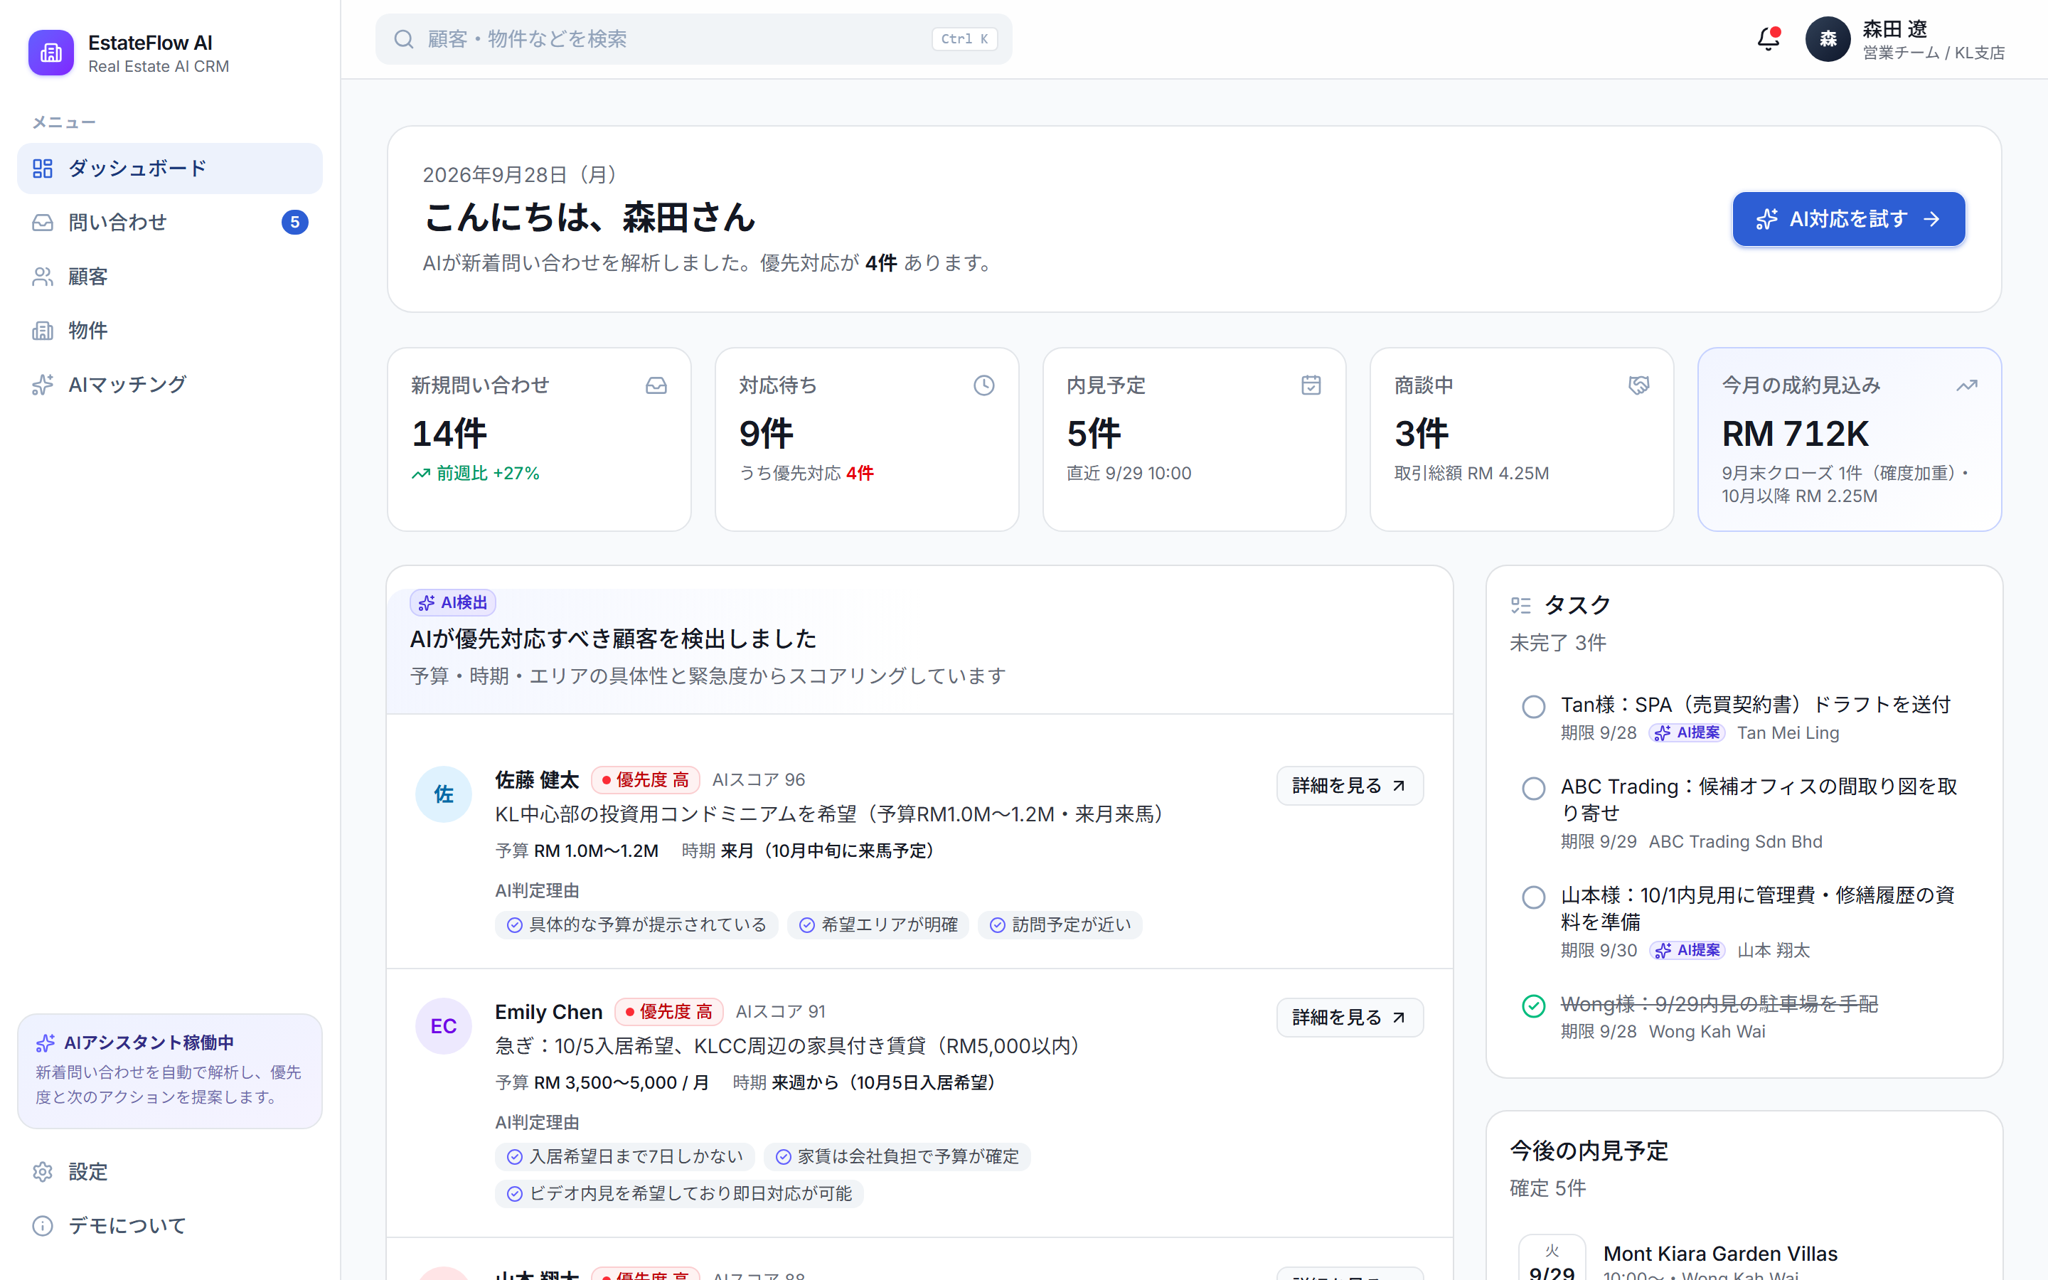Select 物件 in the sidebar

[169, 330]
